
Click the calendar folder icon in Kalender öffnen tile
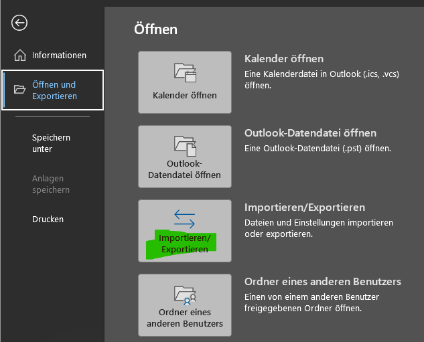[186, 72]
